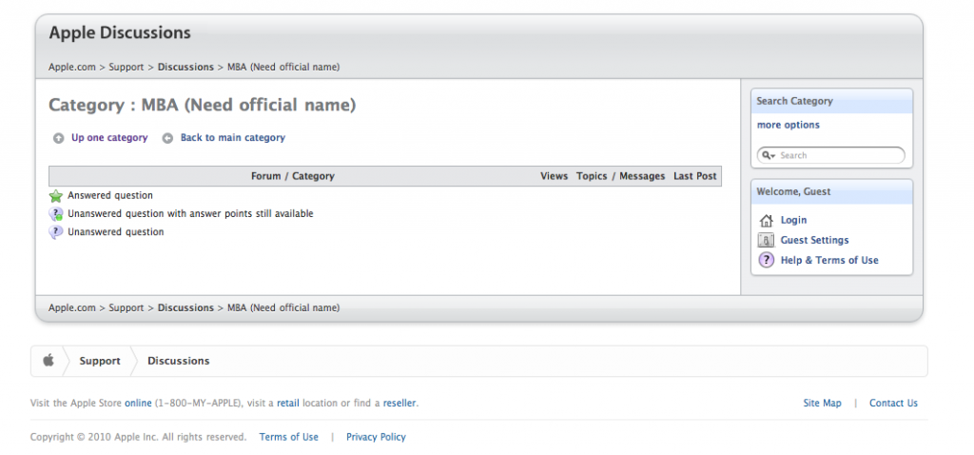974x455 pixels.
Task: Open the footer Terms of Use link
Action: coord(289,438)
